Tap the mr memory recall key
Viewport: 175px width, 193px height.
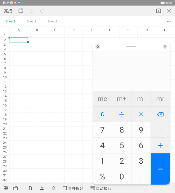pyautogui.click(x=160, y=99)
